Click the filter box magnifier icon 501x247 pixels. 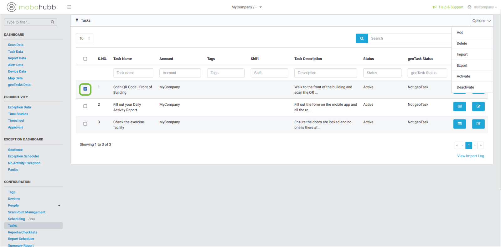(x=52, y=22)
